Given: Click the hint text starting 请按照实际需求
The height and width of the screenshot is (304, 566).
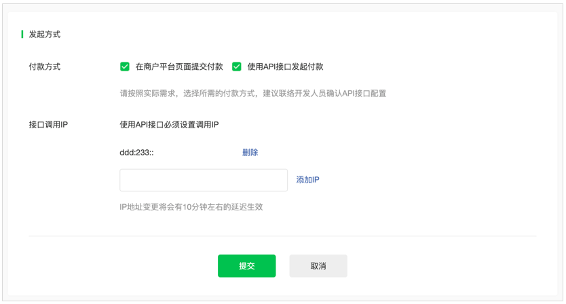Looking at the screenshot, I should click(252, 94).
